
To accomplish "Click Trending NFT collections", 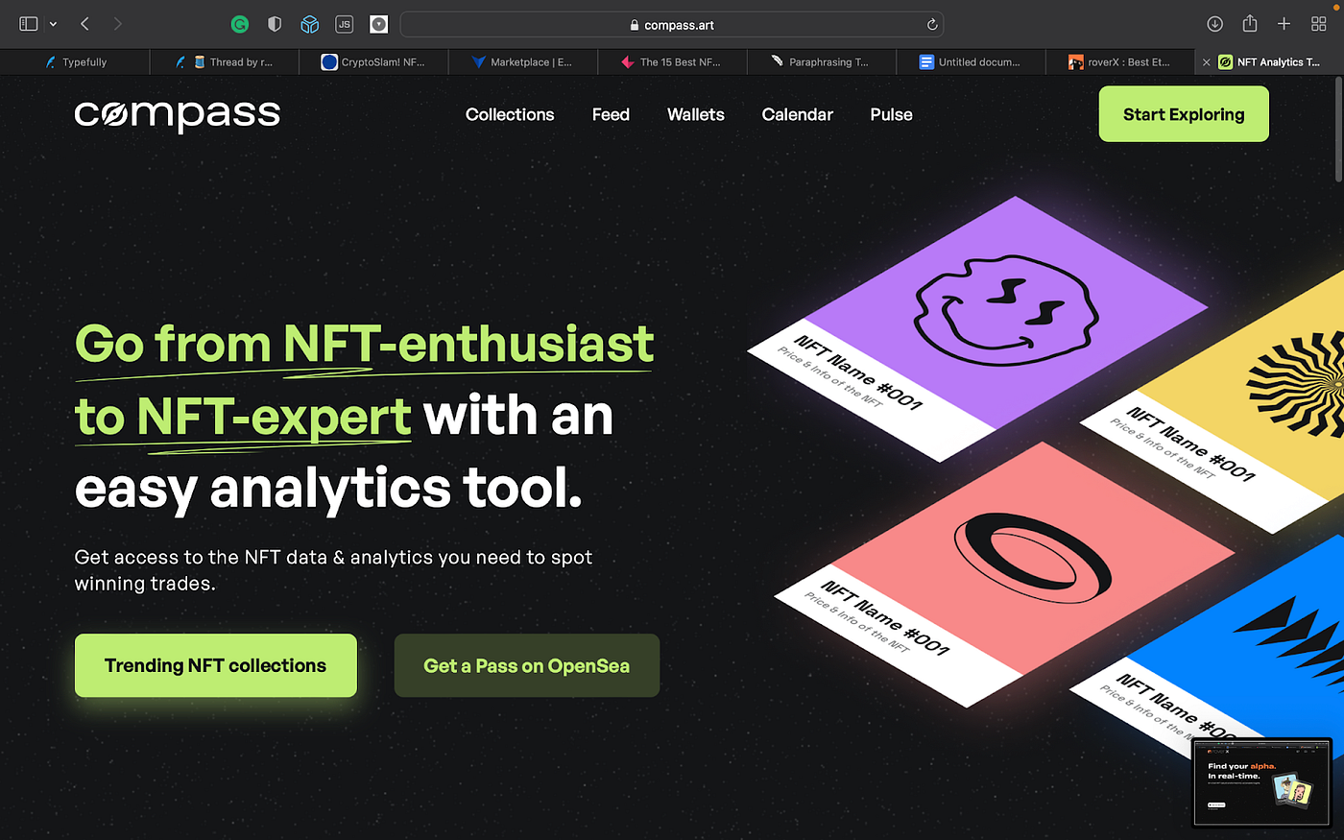I will (215, 665).
